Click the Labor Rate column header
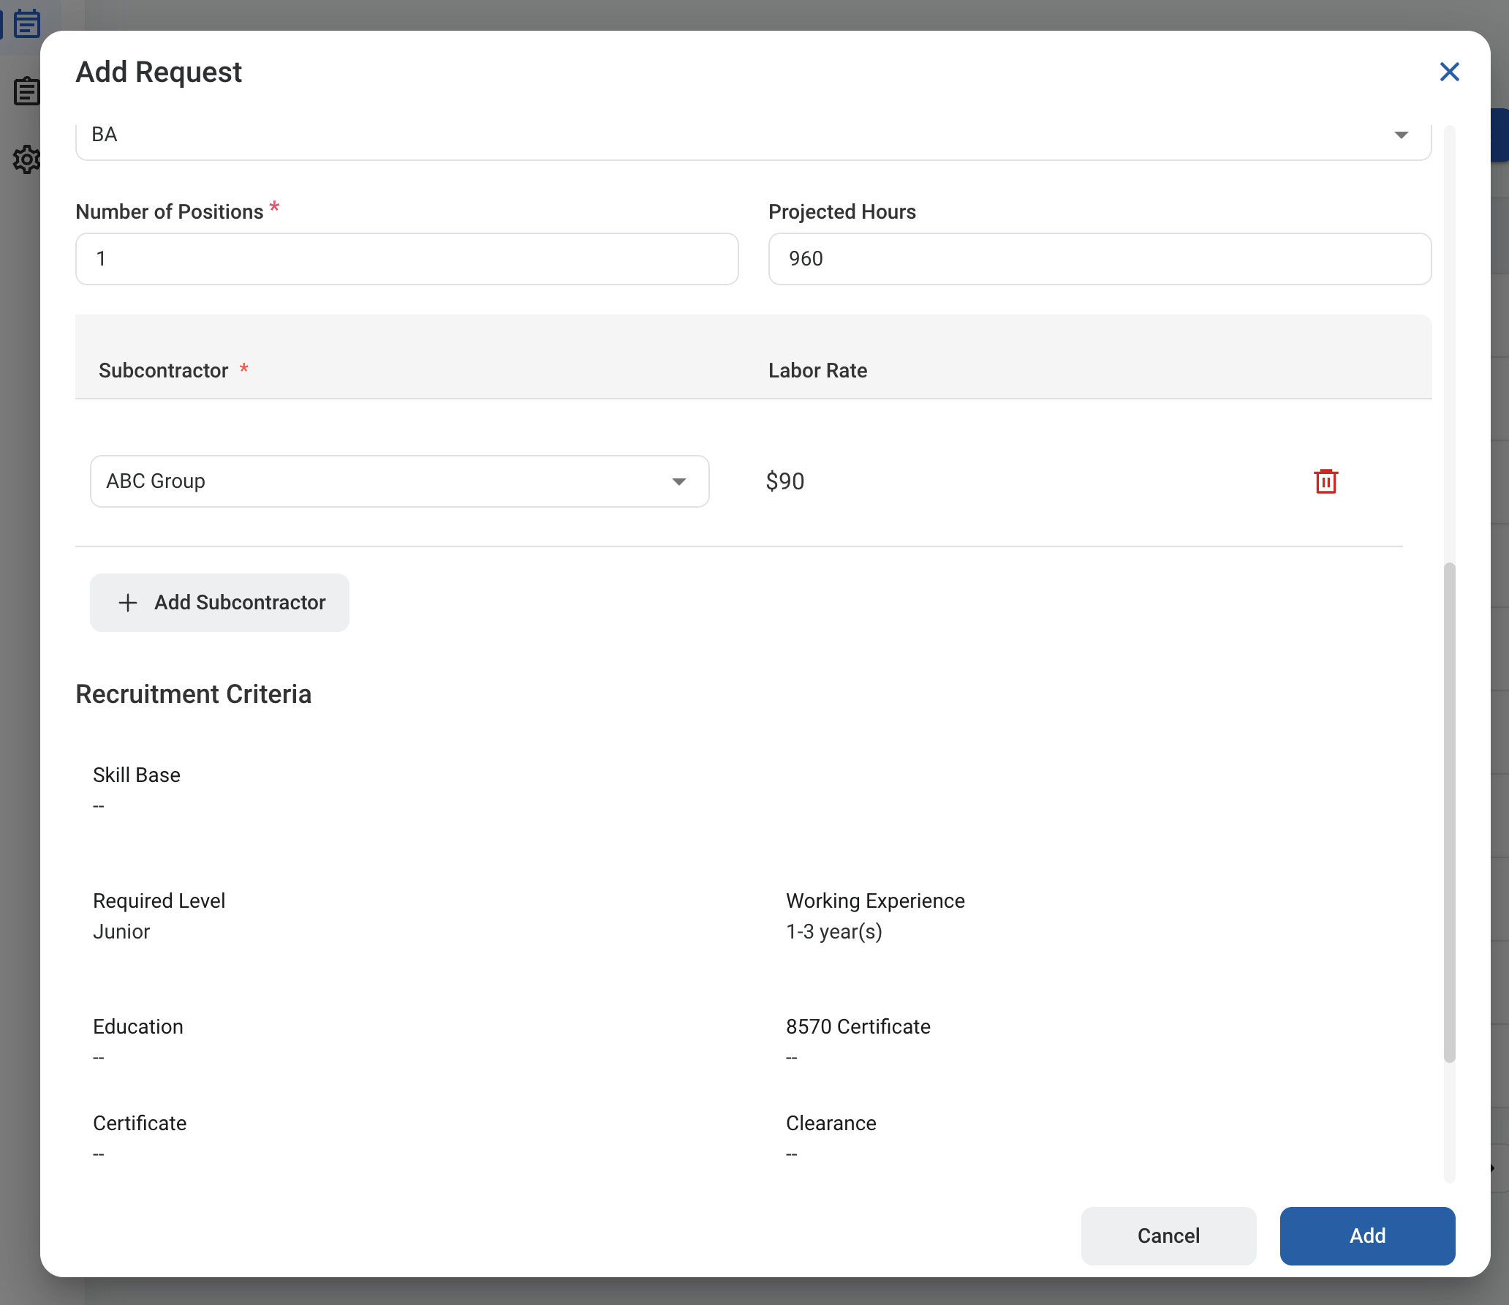 click(817, 371)
